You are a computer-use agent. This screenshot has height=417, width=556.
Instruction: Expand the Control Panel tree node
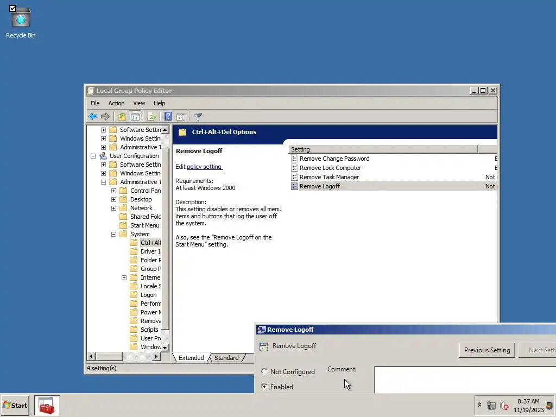click(113, 191)
